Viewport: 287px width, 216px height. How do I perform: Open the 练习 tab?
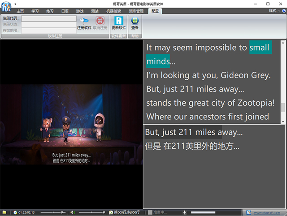[x=50, y=11]
